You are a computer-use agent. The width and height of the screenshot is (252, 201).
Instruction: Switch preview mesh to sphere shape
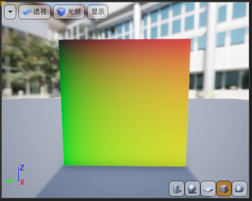(193, 189)
